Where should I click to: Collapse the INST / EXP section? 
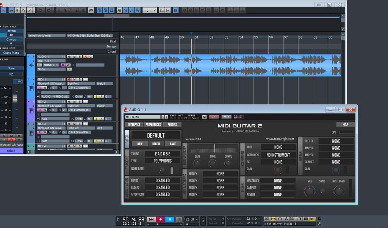(1, 48)
